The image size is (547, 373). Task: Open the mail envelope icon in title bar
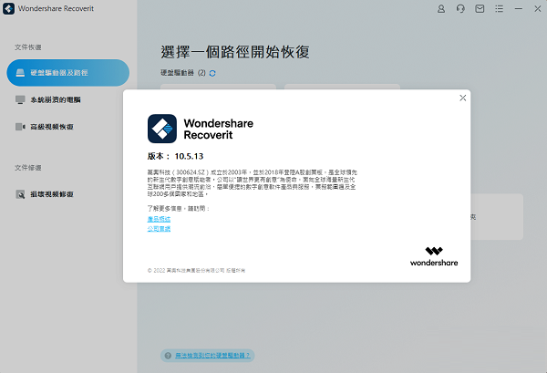pyautogui.click(x=480, y=9)
